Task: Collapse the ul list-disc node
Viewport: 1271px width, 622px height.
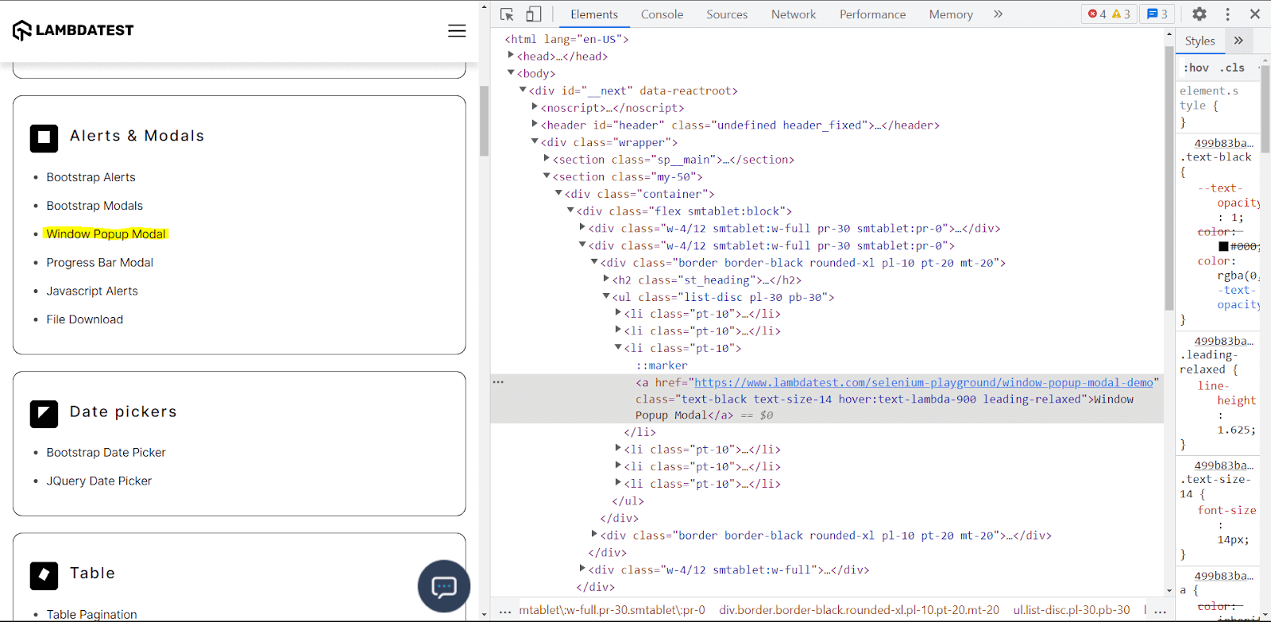Action: [x=606, y=296]
